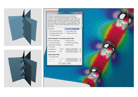
Task: Turn on Non-Linear Coloring
Action: (x=49, y=43)
